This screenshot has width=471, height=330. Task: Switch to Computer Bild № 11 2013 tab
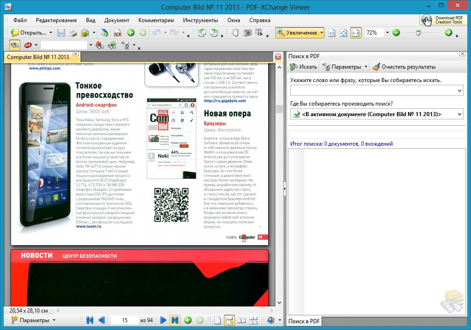pos(38,57)
